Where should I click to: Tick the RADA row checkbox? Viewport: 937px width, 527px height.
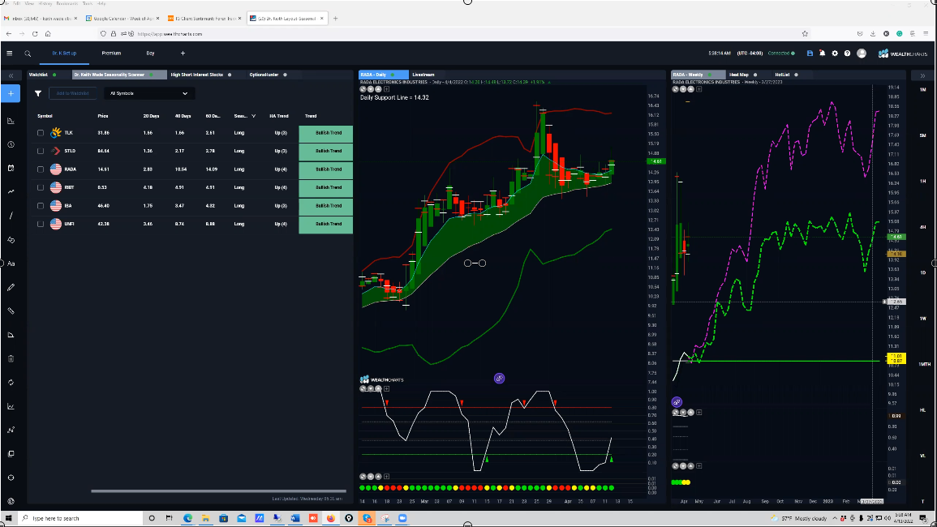click(x=41, y=169)
